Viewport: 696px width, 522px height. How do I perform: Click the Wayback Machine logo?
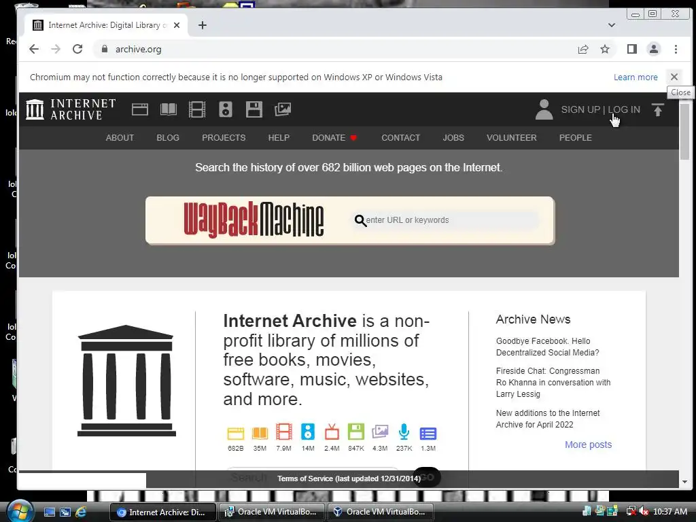(254, 220)
